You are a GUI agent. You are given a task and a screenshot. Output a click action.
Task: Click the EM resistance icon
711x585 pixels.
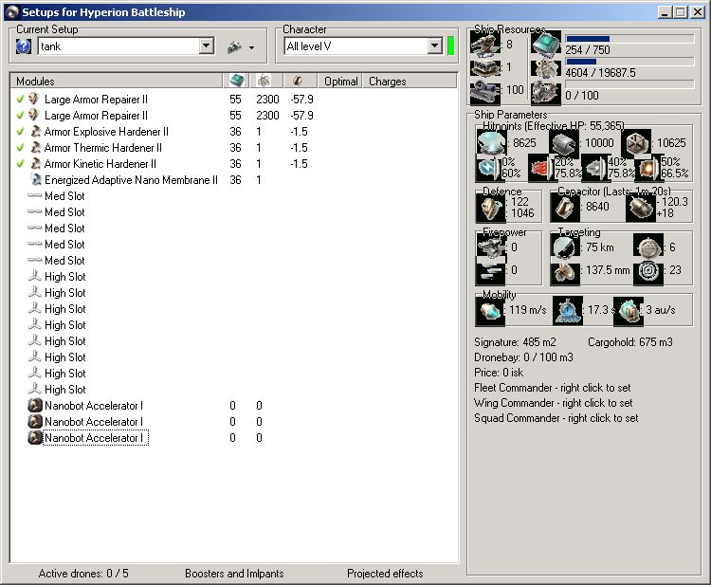(488, 167)
